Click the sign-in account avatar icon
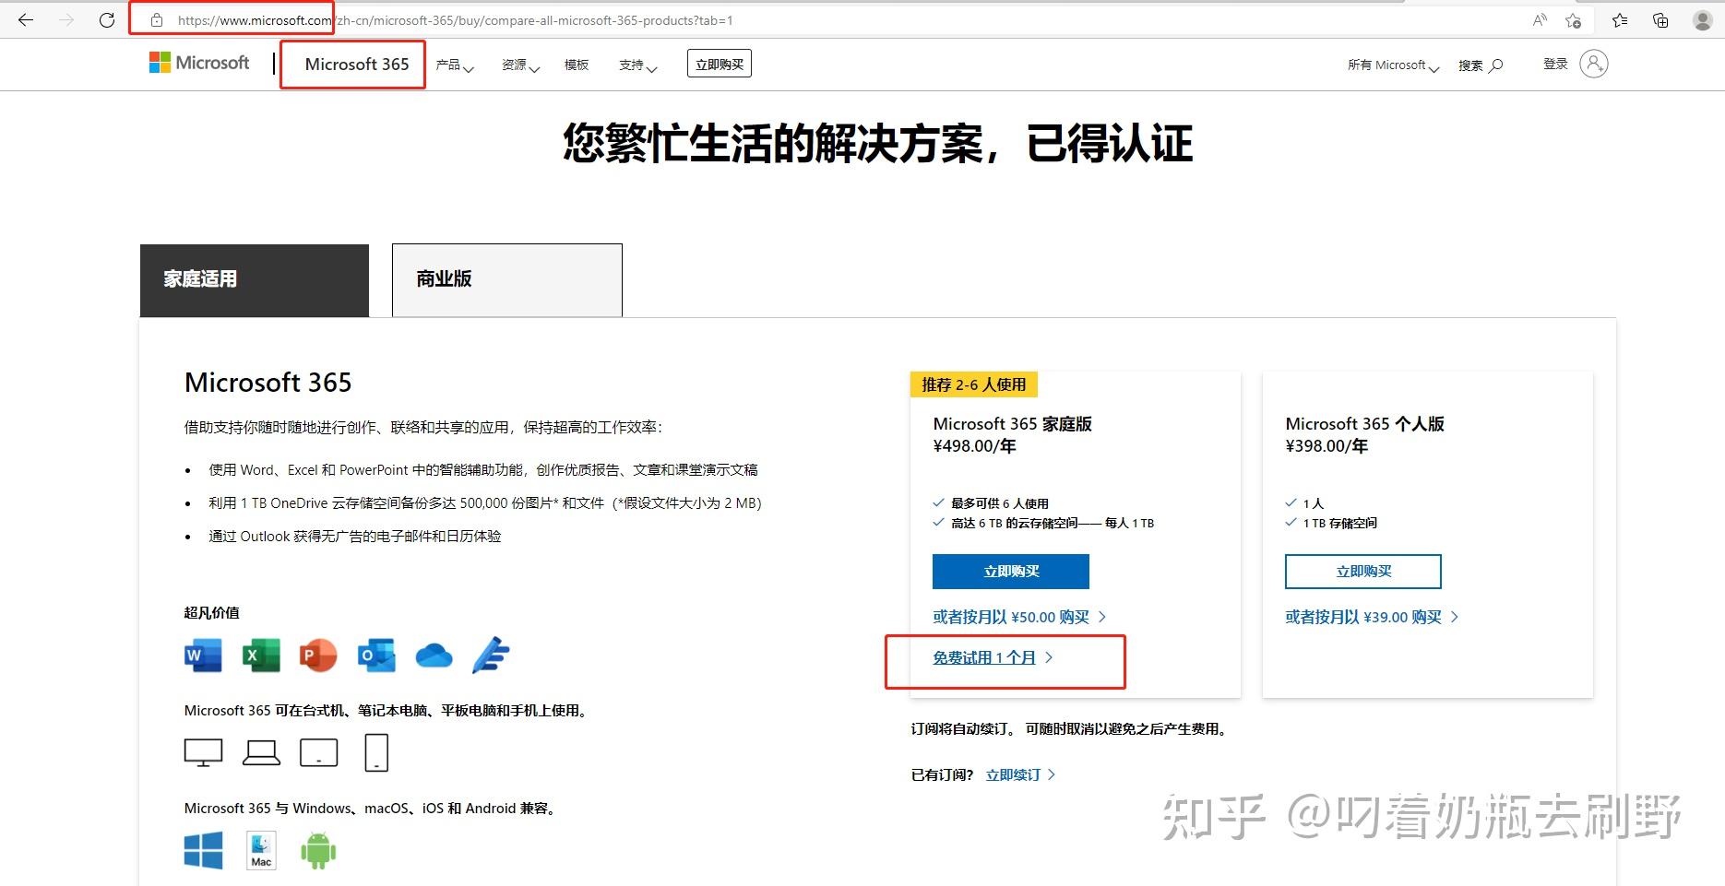The height and width of the screenshot is (886, 1725). point(1594,64)
